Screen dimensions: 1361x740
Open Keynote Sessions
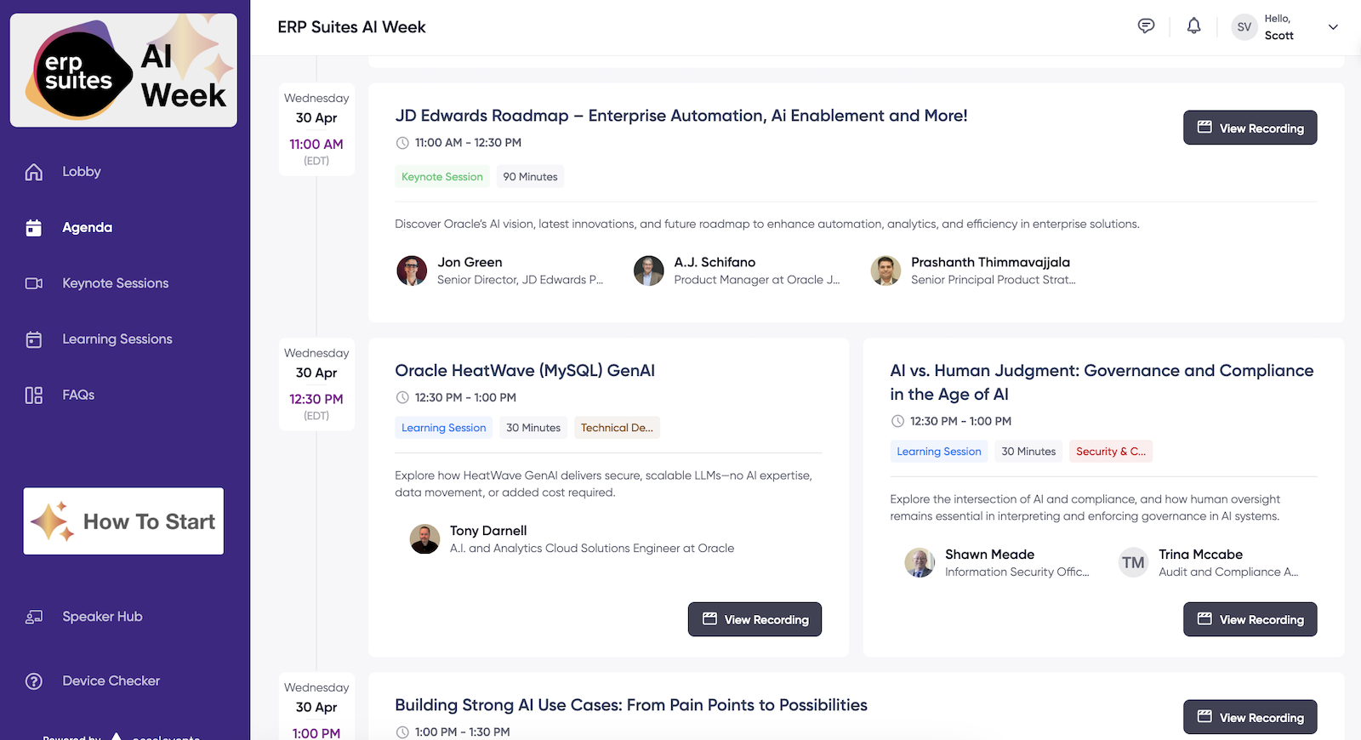(x=116, y=283)
